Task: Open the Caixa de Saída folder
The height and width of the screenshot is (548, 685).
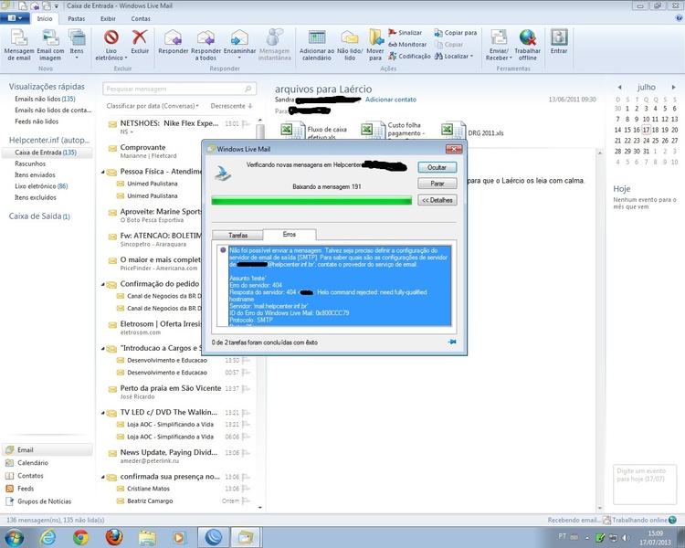Action: click(39, 216)
